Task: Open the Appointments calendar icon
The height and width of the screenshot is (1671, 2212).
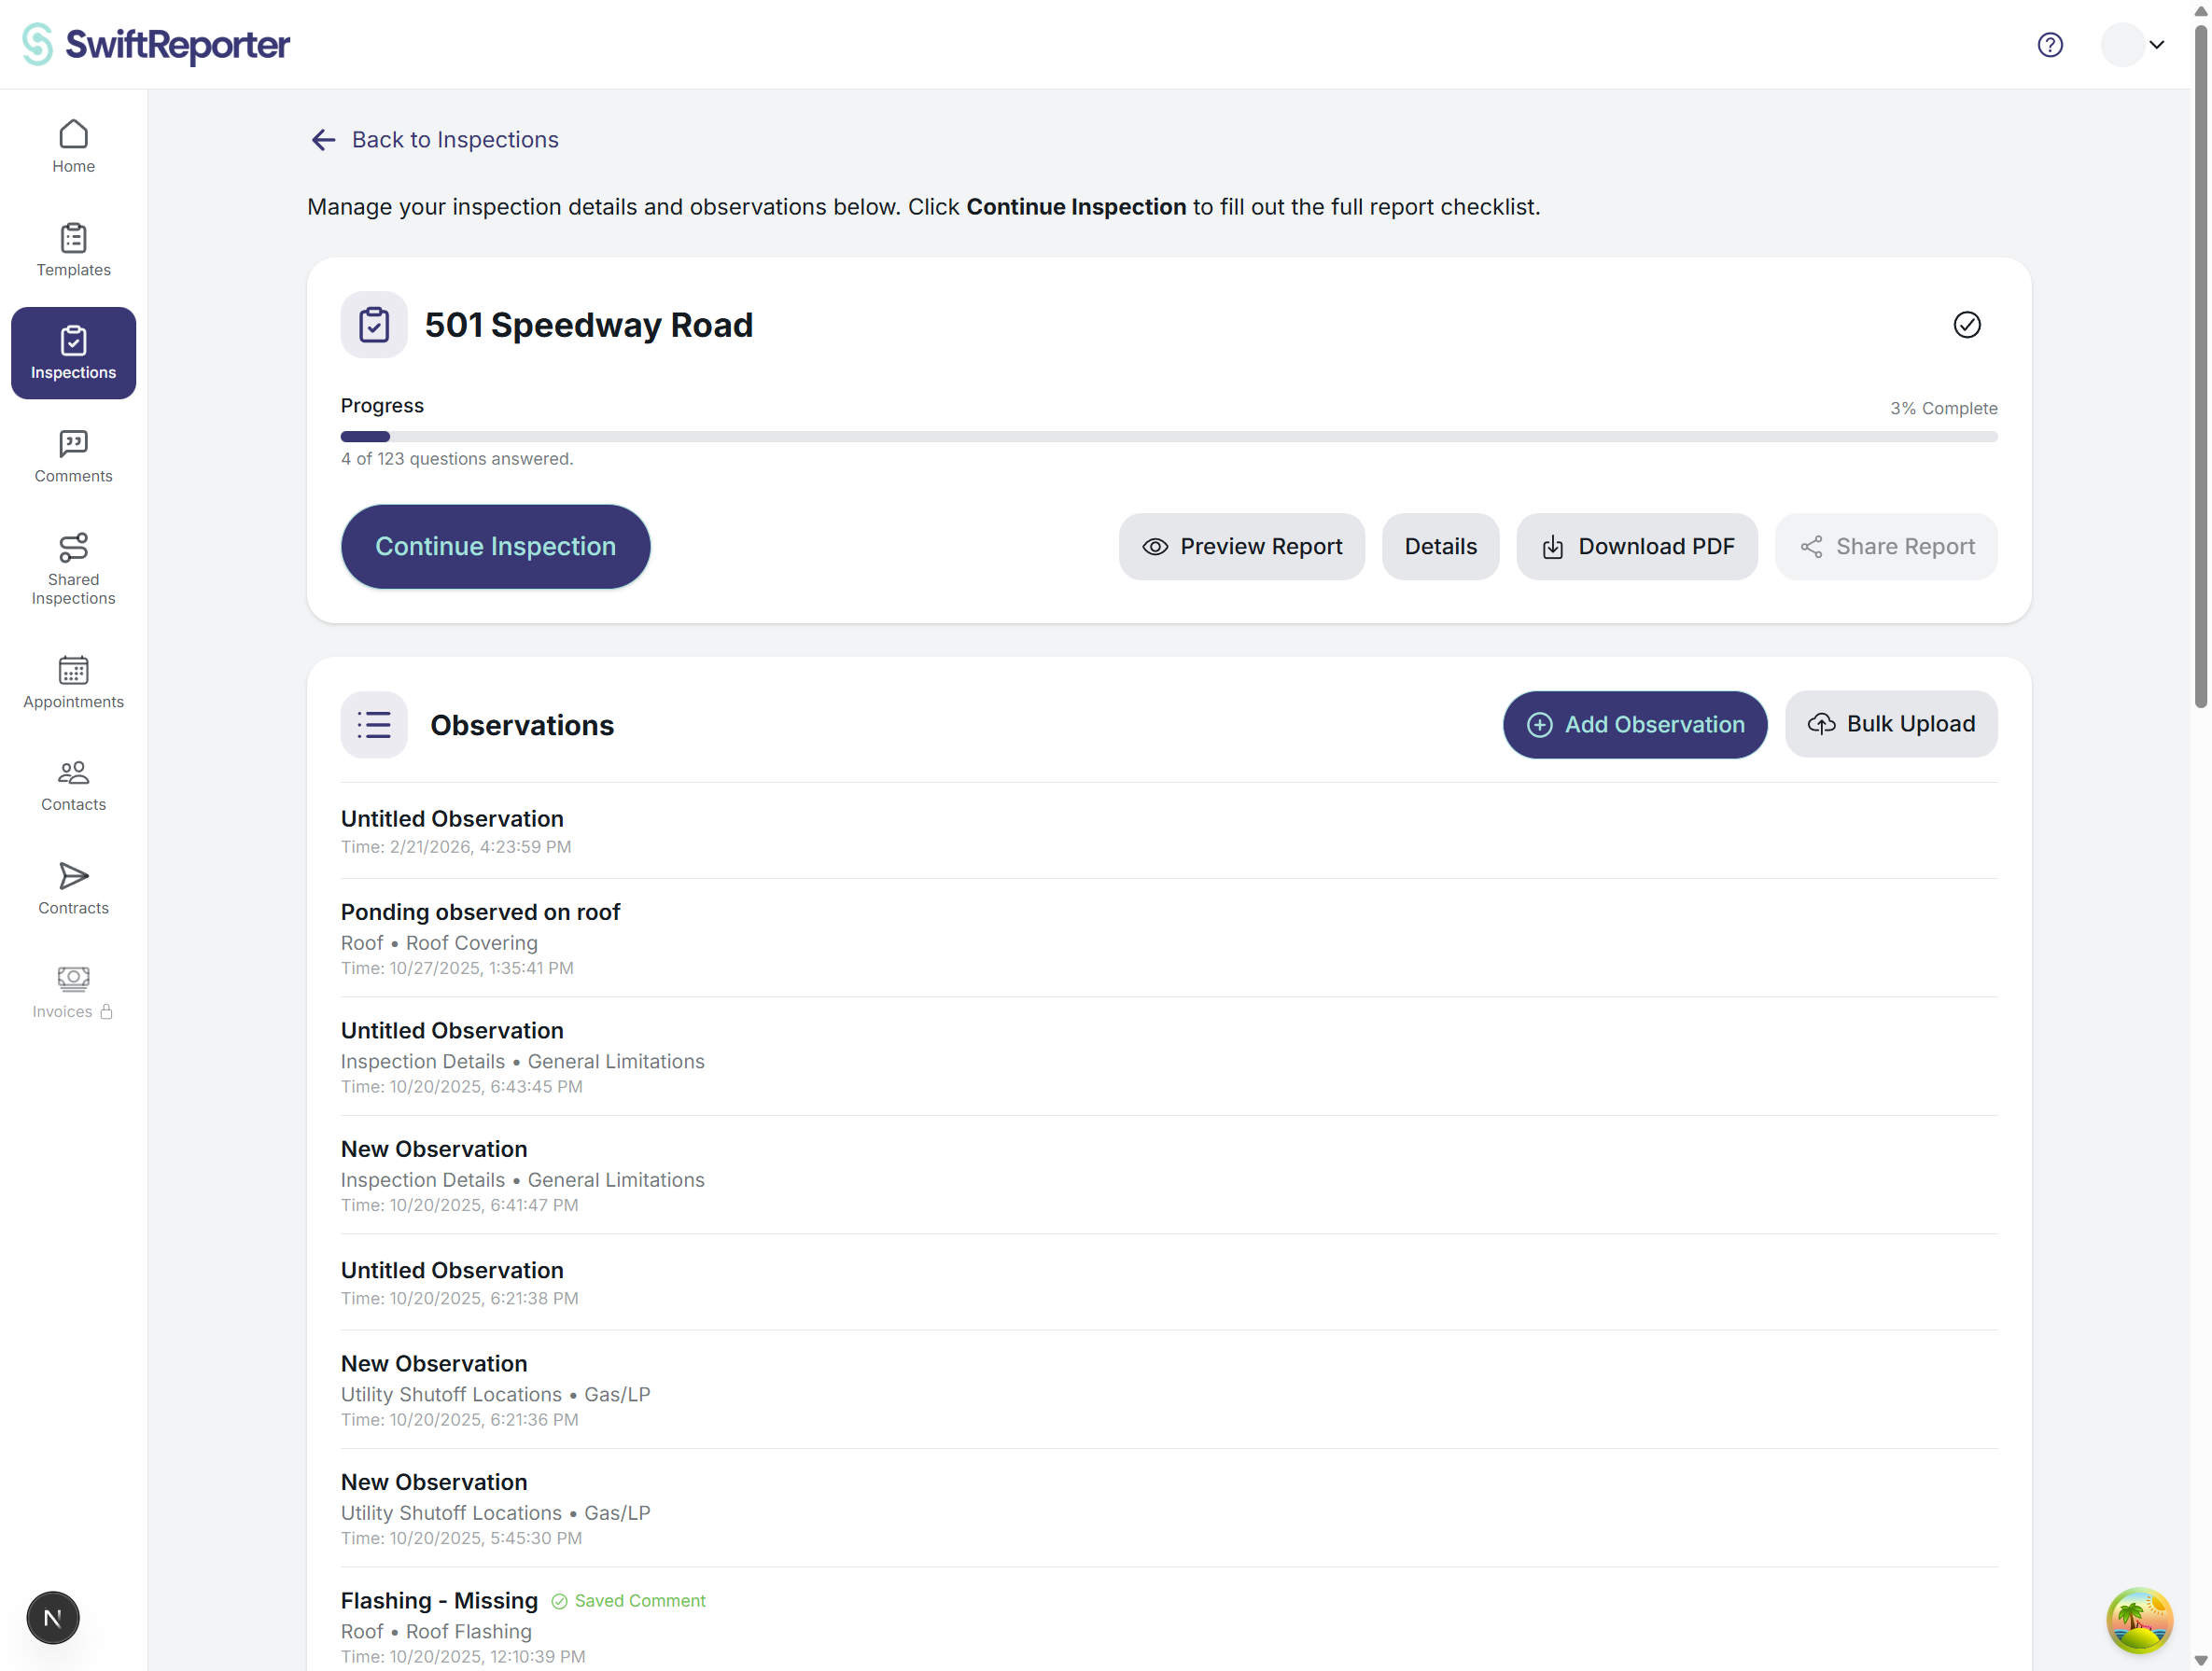Action: (x=73, y=671)
